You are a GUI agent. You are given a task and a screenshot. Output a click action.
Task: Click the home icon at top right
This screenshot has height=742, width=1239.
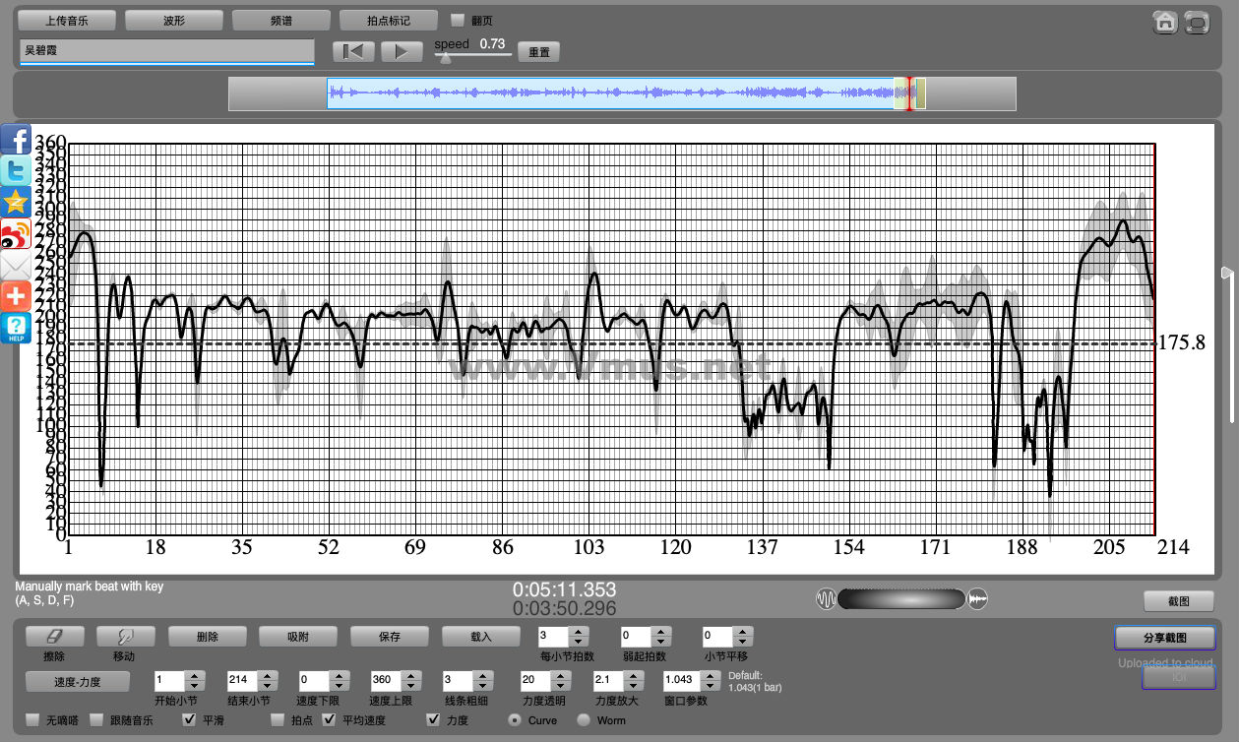click(x=1165, y=23)
